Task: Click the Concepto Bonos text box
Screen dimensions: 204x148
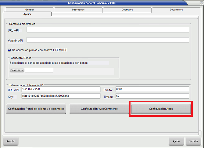Action: tap(39, 70)
